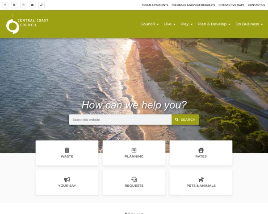Open the LinkedIn social icon
The height and width of the screenshot is (214, 268).
pyautogui.click(x=14, y=5)
